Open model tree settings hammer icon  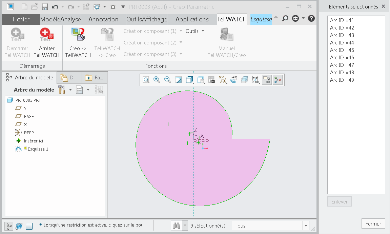(61, 90)
